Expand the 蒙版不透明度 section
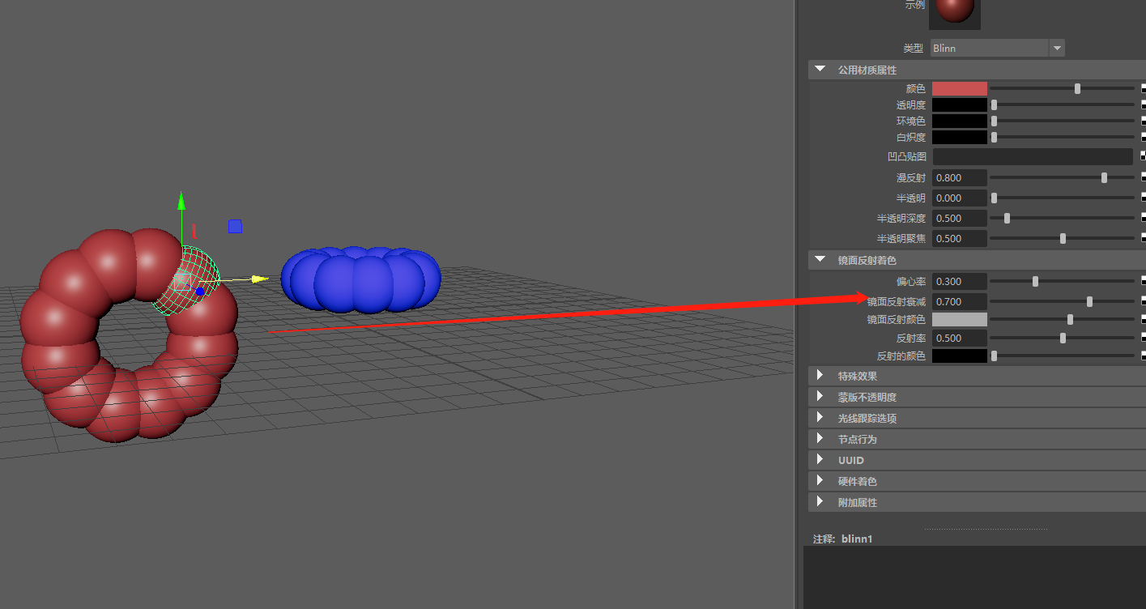 click(x=820, y=397)
